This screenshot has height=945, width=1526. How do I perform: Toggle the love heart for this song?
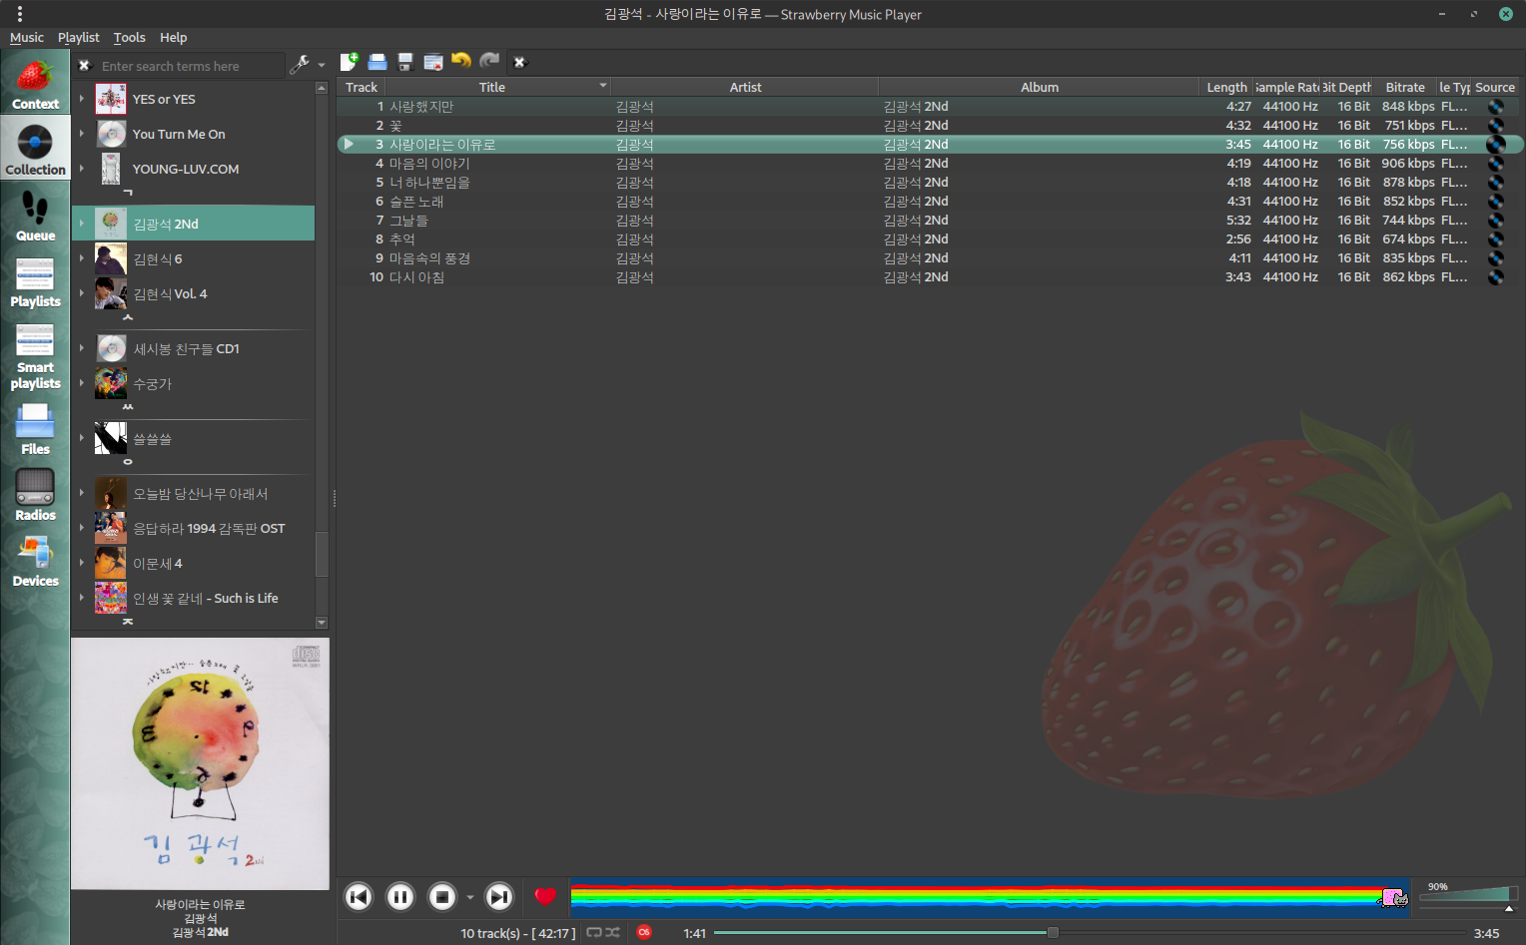[x=545, y=896]
